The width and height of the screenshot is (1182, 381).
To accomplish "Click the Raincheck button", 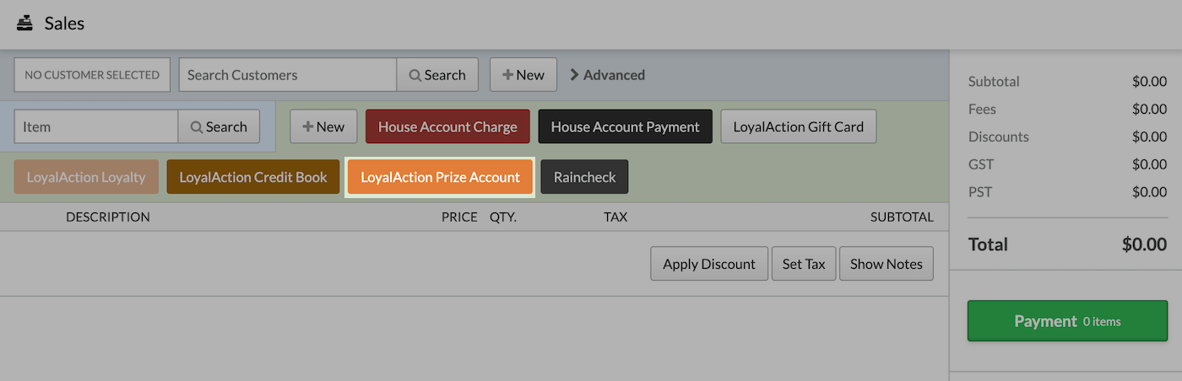I will point(585,177).
